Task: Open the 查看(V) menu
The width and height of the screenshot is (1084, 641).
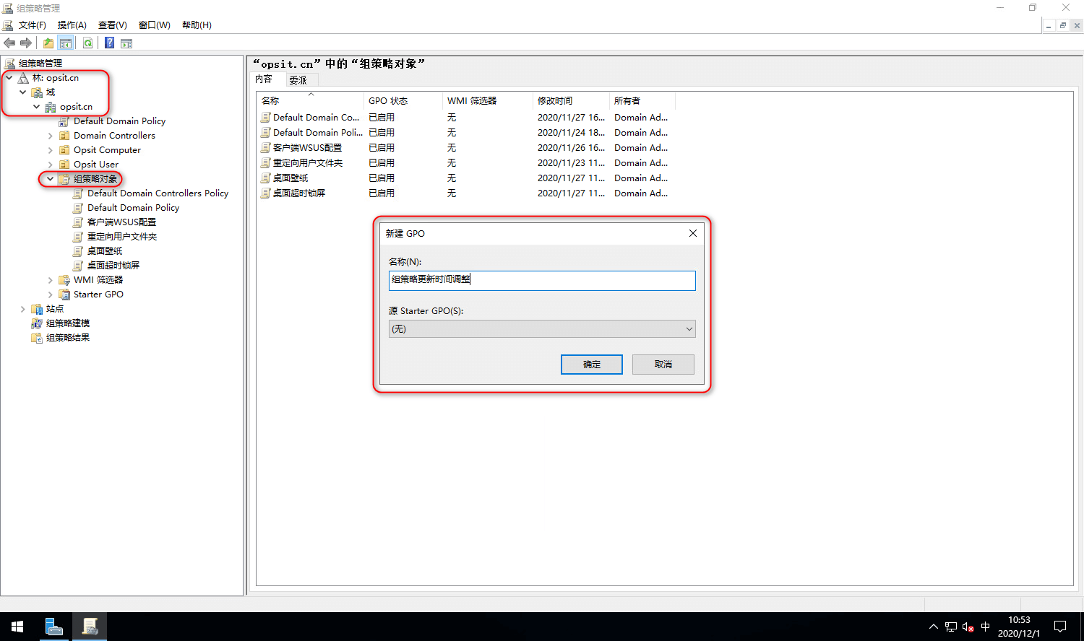Action: point(113,25)
